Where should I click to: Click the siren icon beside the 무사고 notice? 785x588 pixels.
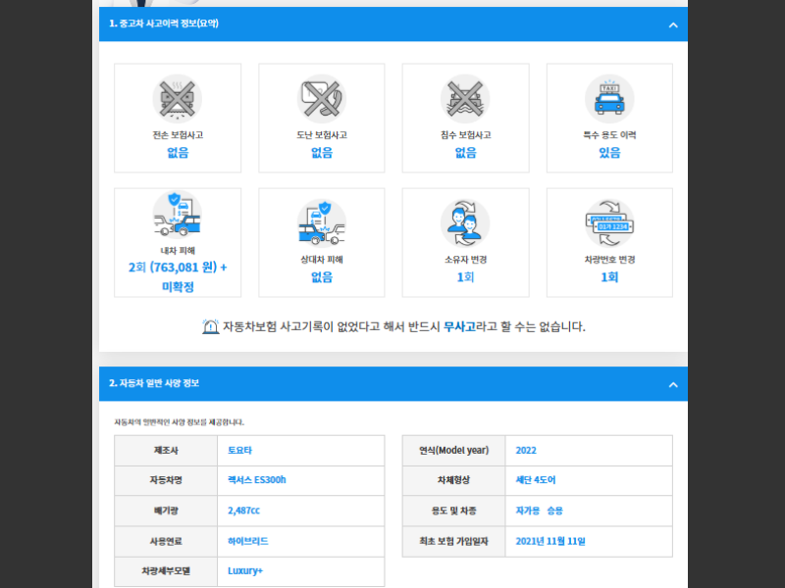(210, 327)
